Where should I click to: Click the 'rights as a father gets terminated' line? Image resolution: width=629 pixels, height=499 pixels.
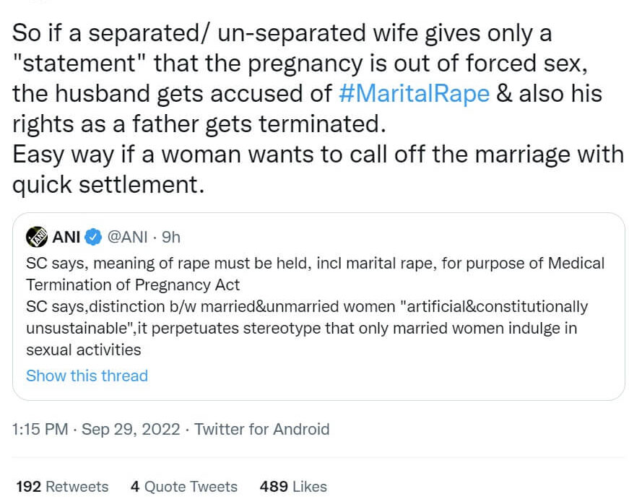click(x=195, y=123)
